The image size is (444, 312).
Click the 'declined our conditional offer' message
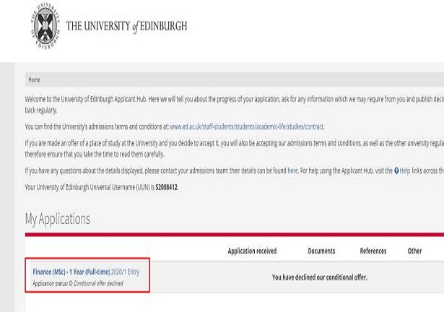(x=320, y=277)
